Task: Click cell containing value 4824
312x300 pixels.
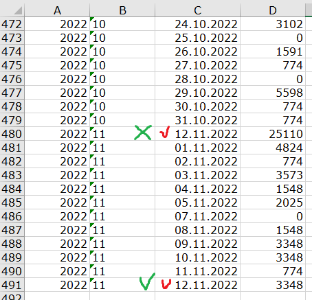Action: click(273, 148)
